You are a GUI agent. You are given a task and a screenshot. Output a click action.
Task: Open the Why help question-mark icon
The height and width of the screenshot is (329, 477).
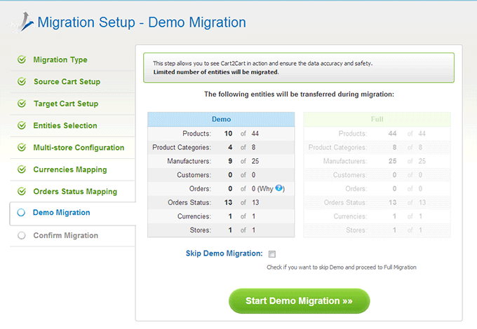tap(278, 188)
